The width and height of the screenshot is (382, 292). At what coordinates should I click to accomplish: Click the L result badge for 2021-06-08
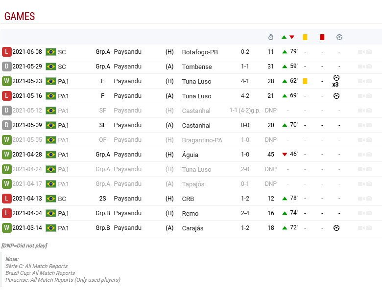click(x=6, y=52)
